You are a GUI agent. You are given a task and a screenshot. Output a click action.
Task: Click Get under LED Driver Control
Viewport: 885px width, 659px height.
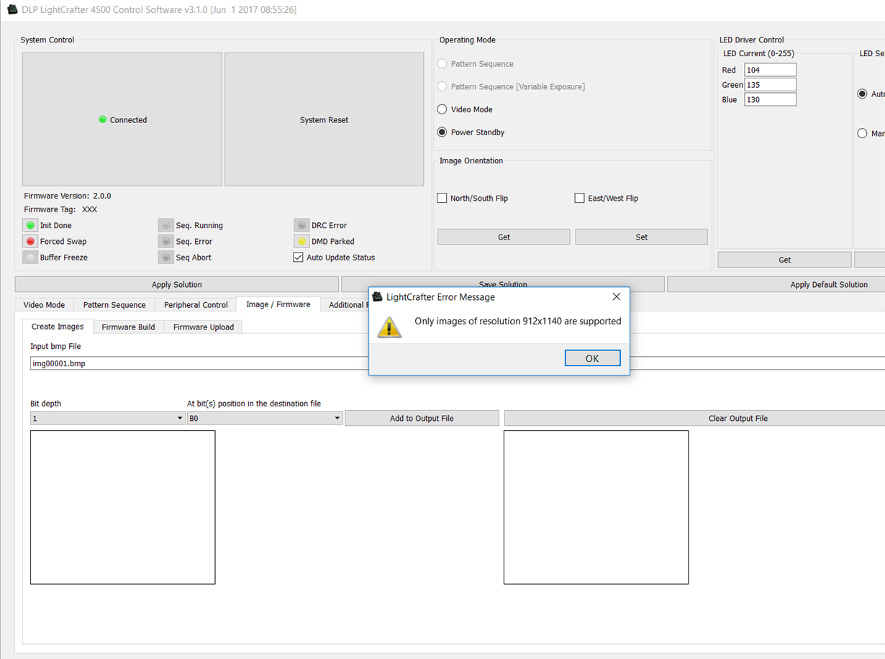(784, 260)
